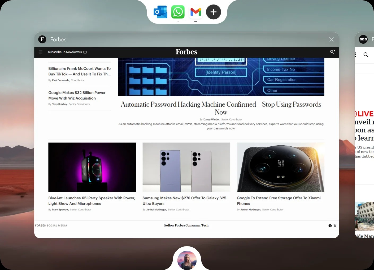
Task: Open the Forbes hamburger menu
Action: point(41,52)
